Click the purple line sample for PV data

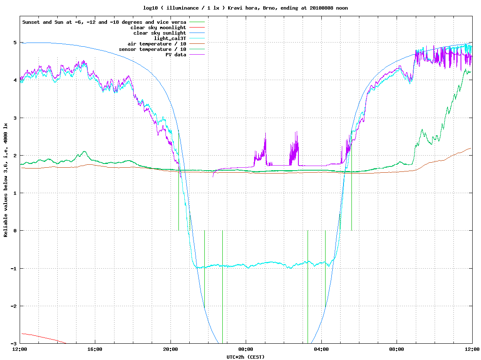point(197,55)
